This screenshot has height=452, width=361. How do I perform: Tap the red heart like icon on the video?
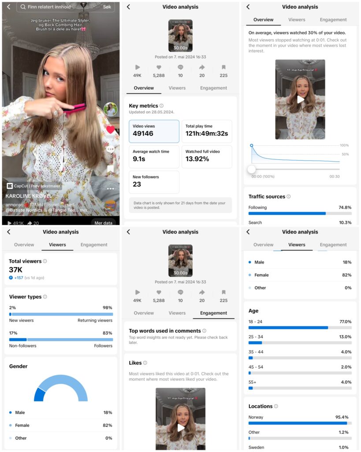110,129
